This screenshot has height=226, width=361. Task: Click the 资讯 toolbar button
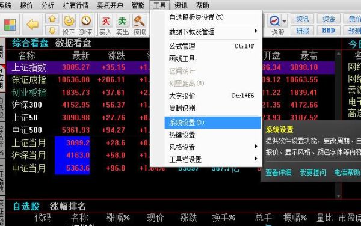point(302,19)
